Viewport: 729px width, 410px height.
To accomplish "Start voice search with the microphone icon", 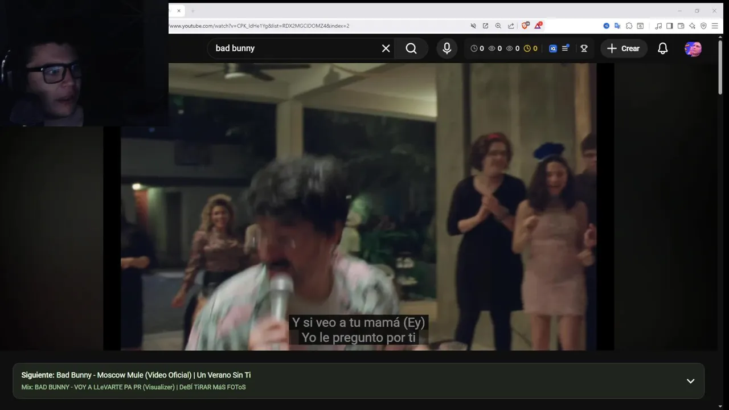I will tap(447, 48).
